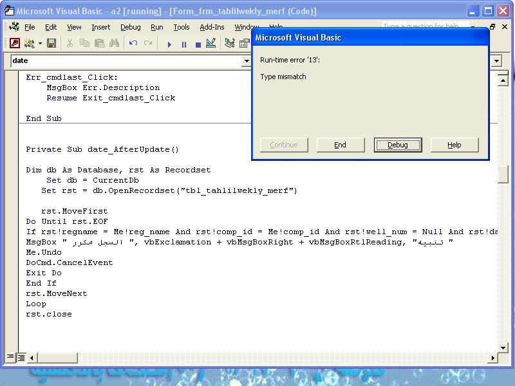Close the inner code window
The image size is (515, 386).
[505, 27]
